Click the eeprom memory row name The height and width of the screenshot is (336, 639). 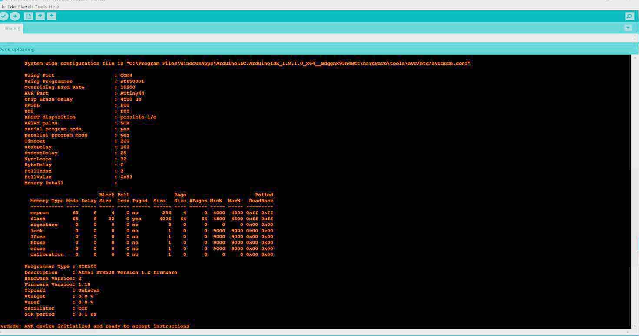pos(40,213)
